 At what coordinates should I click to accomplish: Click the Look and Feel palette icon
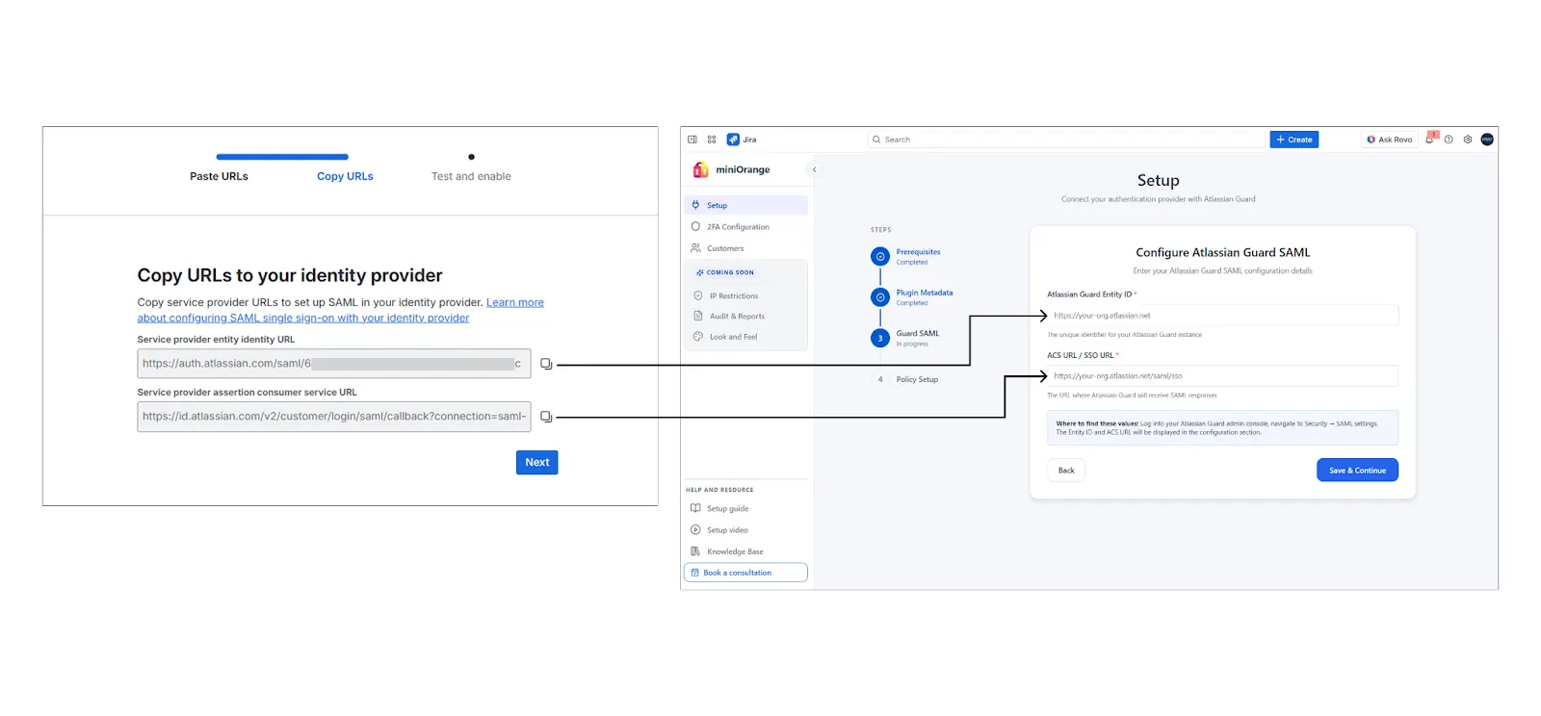click(698, 337)
